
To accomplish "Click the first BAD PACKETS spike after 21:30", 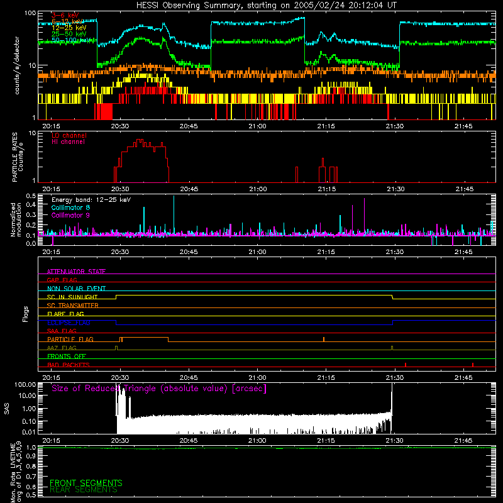I will [406, 365].
